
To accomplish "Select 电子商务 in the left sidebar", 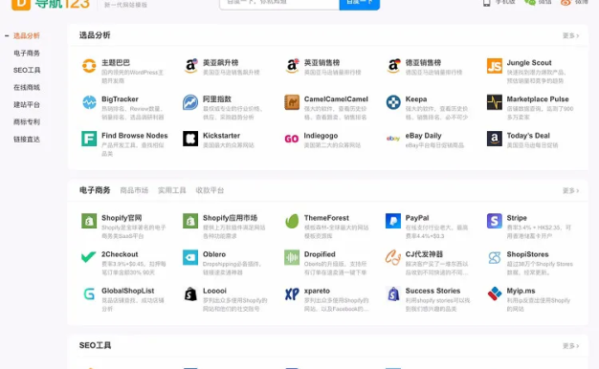I will pos(27,53).
